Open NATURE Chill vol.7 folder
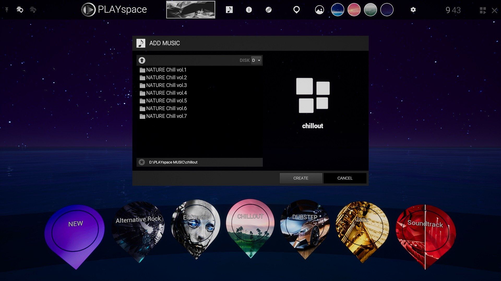The image size is (501, 281). pyautogui.click(x=166, y=116)
